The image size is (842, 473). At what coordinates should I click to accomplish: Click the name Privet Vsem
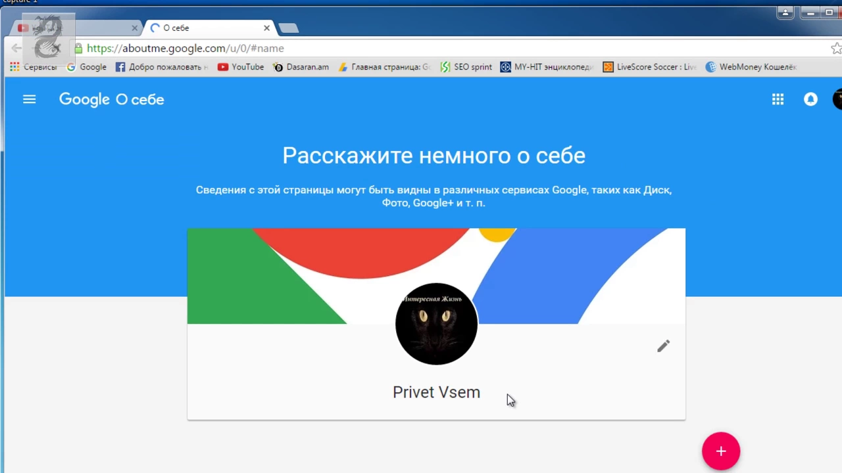(x=436, y=392)
